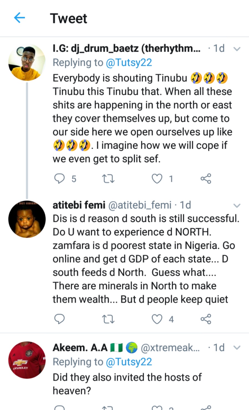
Task: Open options chevron on dj_drum_baetz tweet
Action: click(237, 49)
